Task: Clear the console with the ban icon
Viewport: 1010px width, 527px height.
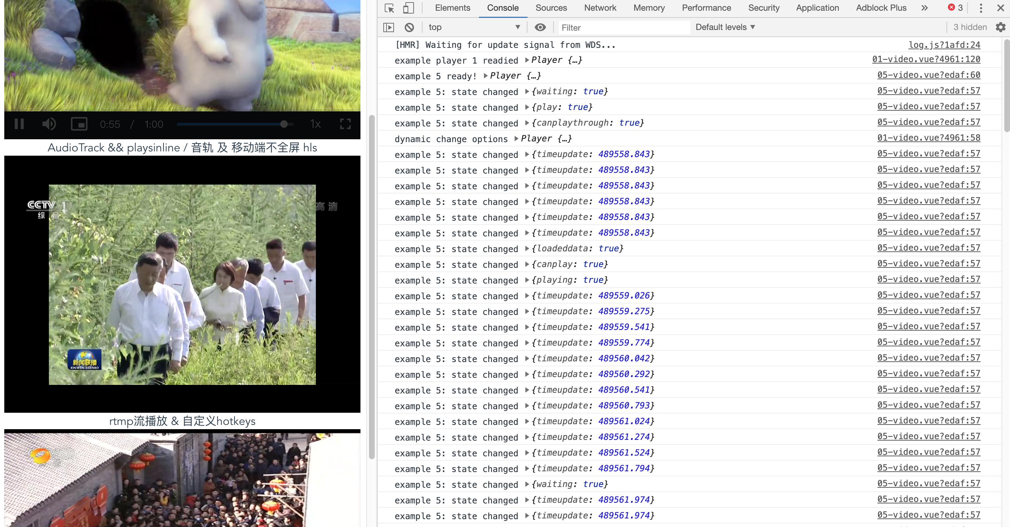Action: coord(409,27)
